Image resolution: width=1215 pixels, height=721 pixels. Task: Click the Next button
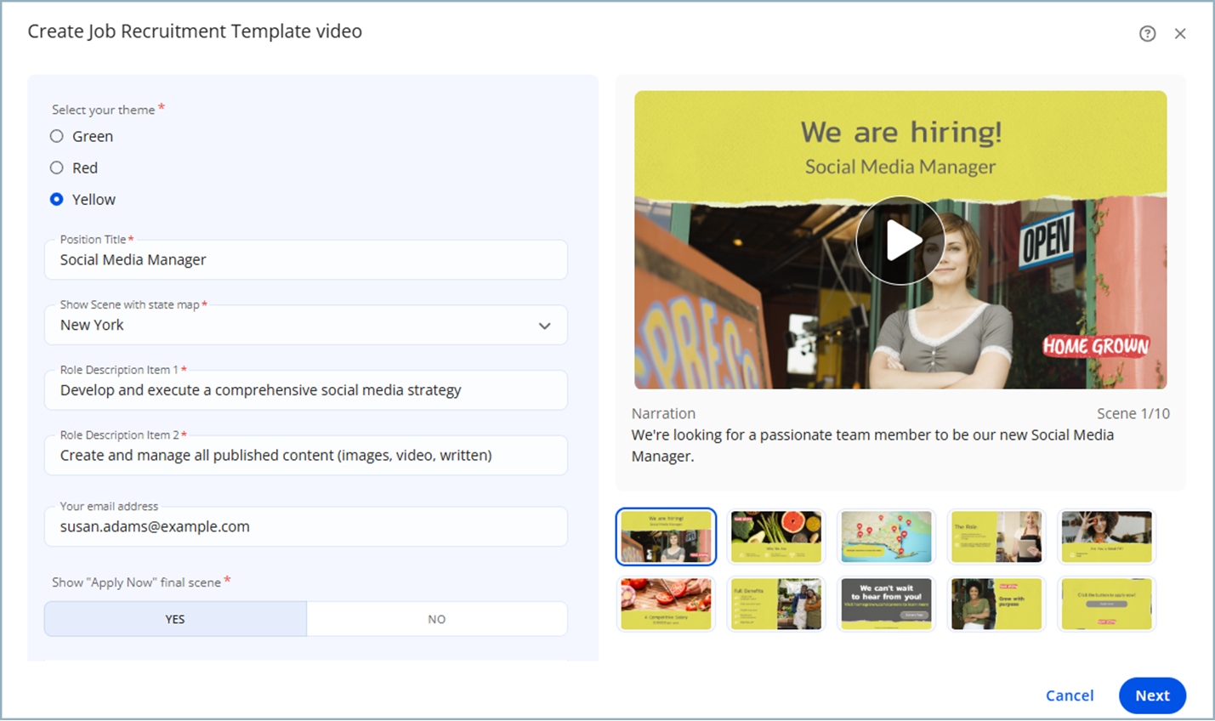(1152, 695)
